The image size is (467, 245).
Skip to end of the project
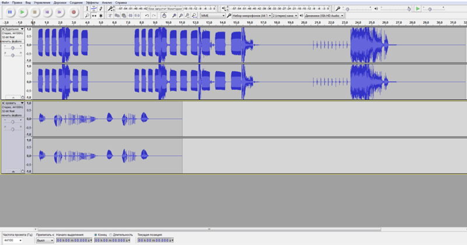tap(60, 12)
